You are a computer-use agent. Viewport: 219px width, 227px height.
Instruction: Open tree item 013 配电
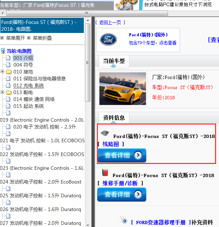point(23,92)
